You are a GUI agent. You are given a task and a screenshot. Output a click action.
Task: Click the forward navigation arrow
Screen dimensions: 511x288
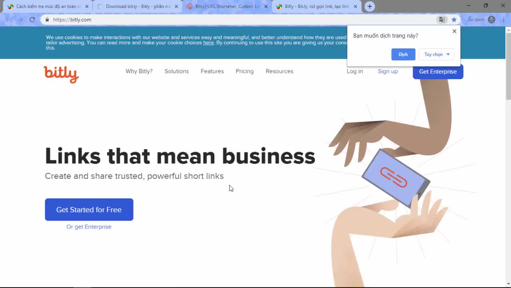[x=20, y=19]
